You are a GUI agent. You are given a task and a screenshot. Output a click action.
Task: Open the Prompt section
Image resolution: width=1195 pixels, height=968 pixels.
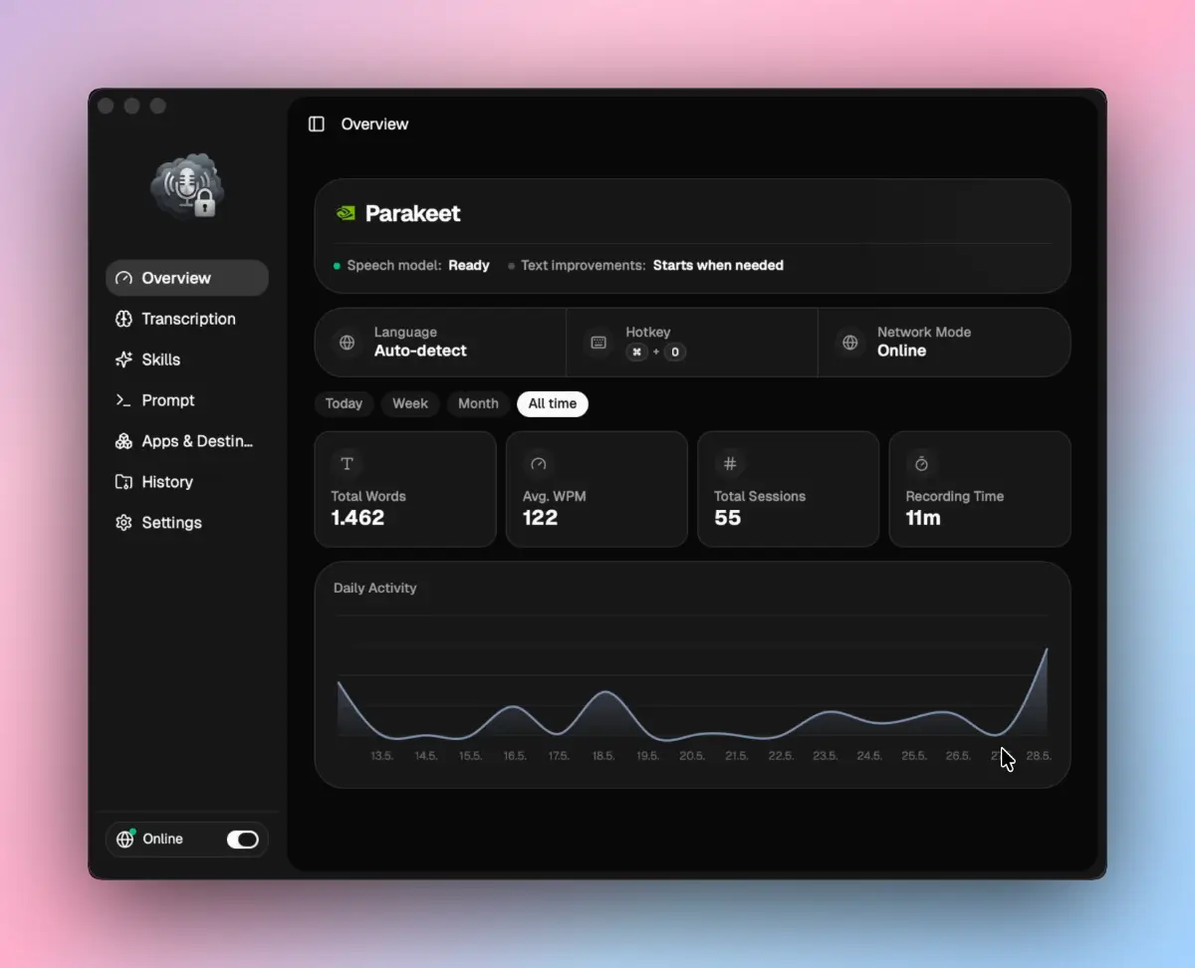pos(187,400)
